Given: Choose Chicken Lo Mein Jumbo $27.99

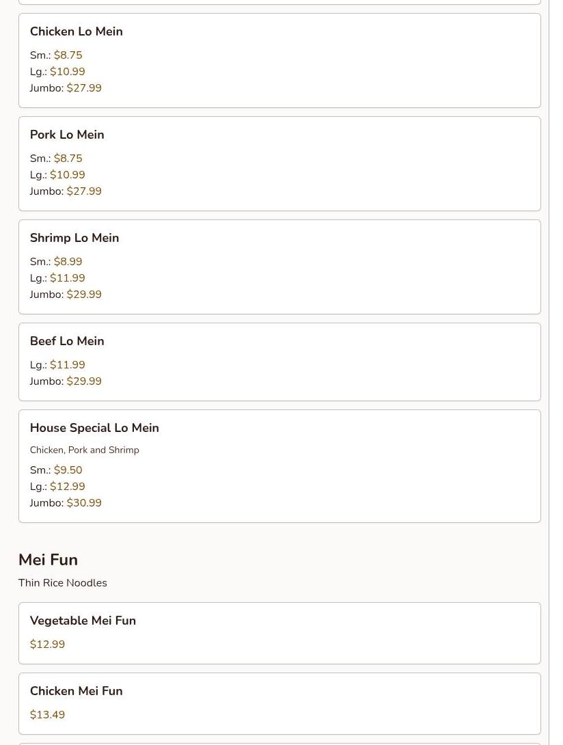Looking at the screenshot, I should point(83,88).
